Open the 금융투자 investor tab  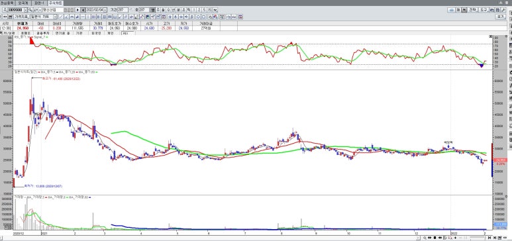coord(43,33)
